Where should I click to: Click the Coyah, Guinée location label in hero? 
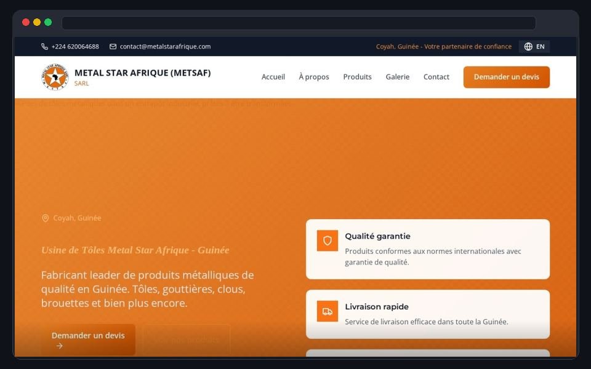[78, 218]
